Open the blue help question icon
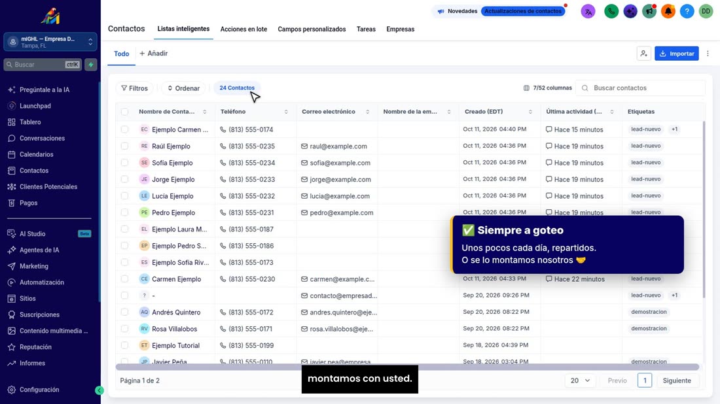 pyautogui.click(x=687, y=11)
